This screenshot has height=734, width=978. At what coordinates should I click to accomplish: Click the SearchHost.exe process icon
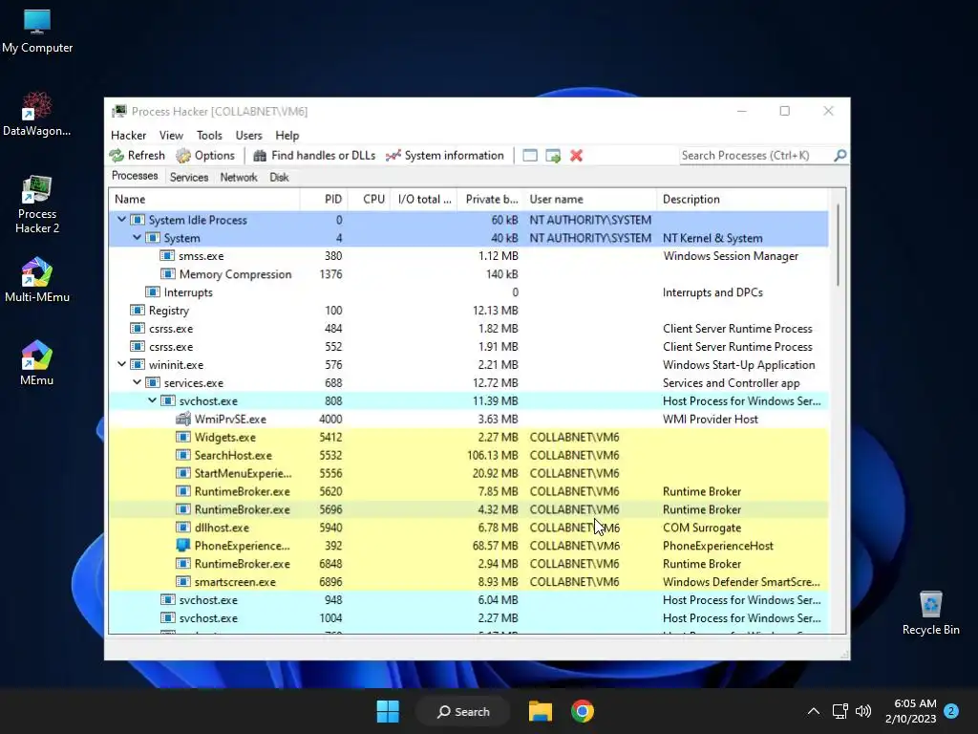[x=182, y=455]
